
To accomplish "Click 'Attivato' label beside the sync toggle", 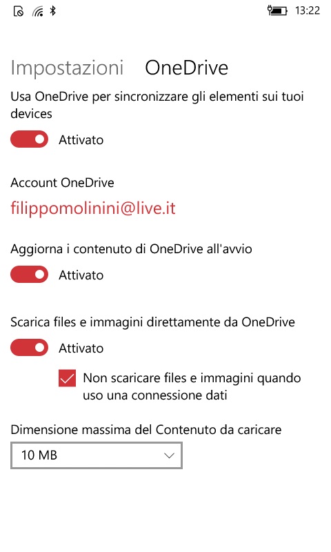I will pos(81,140).
